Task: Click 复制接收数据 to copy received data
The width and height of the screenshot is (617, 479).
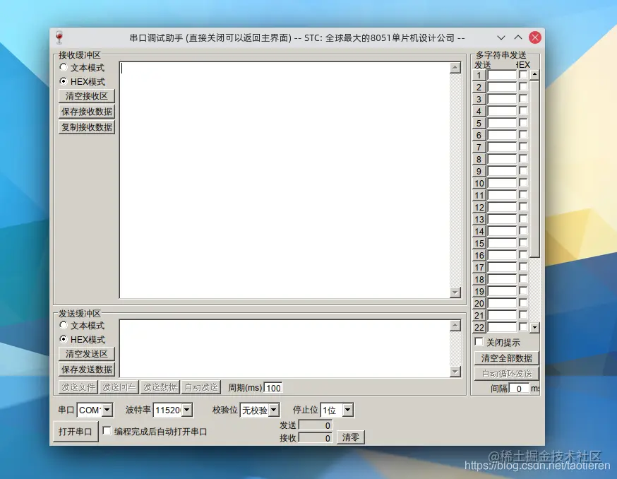Action: click(x=86, y=127)
